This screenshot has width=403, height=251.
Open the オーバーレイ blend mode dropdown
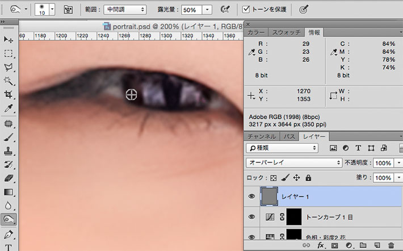293,162
